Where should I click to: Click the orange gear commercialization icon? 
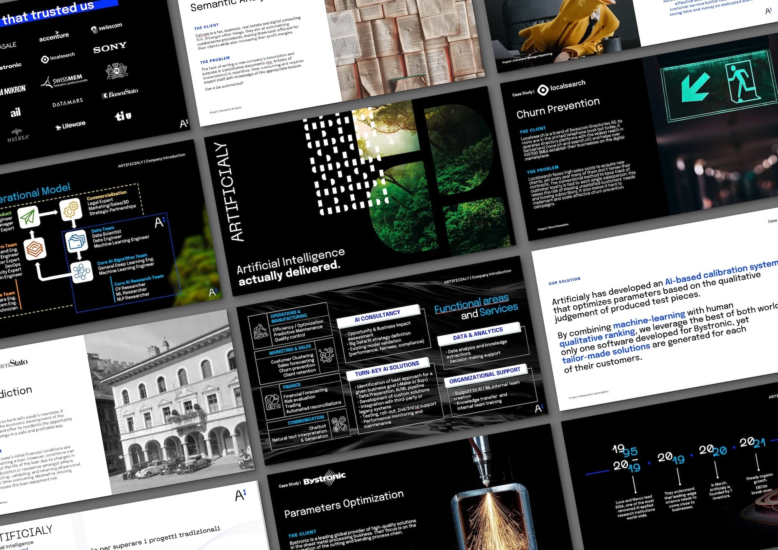[71, 210]
